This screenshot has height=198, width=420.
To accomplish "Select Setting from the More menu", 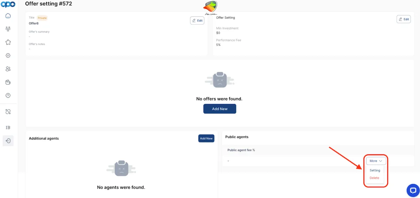I will (x=375, y=171).
